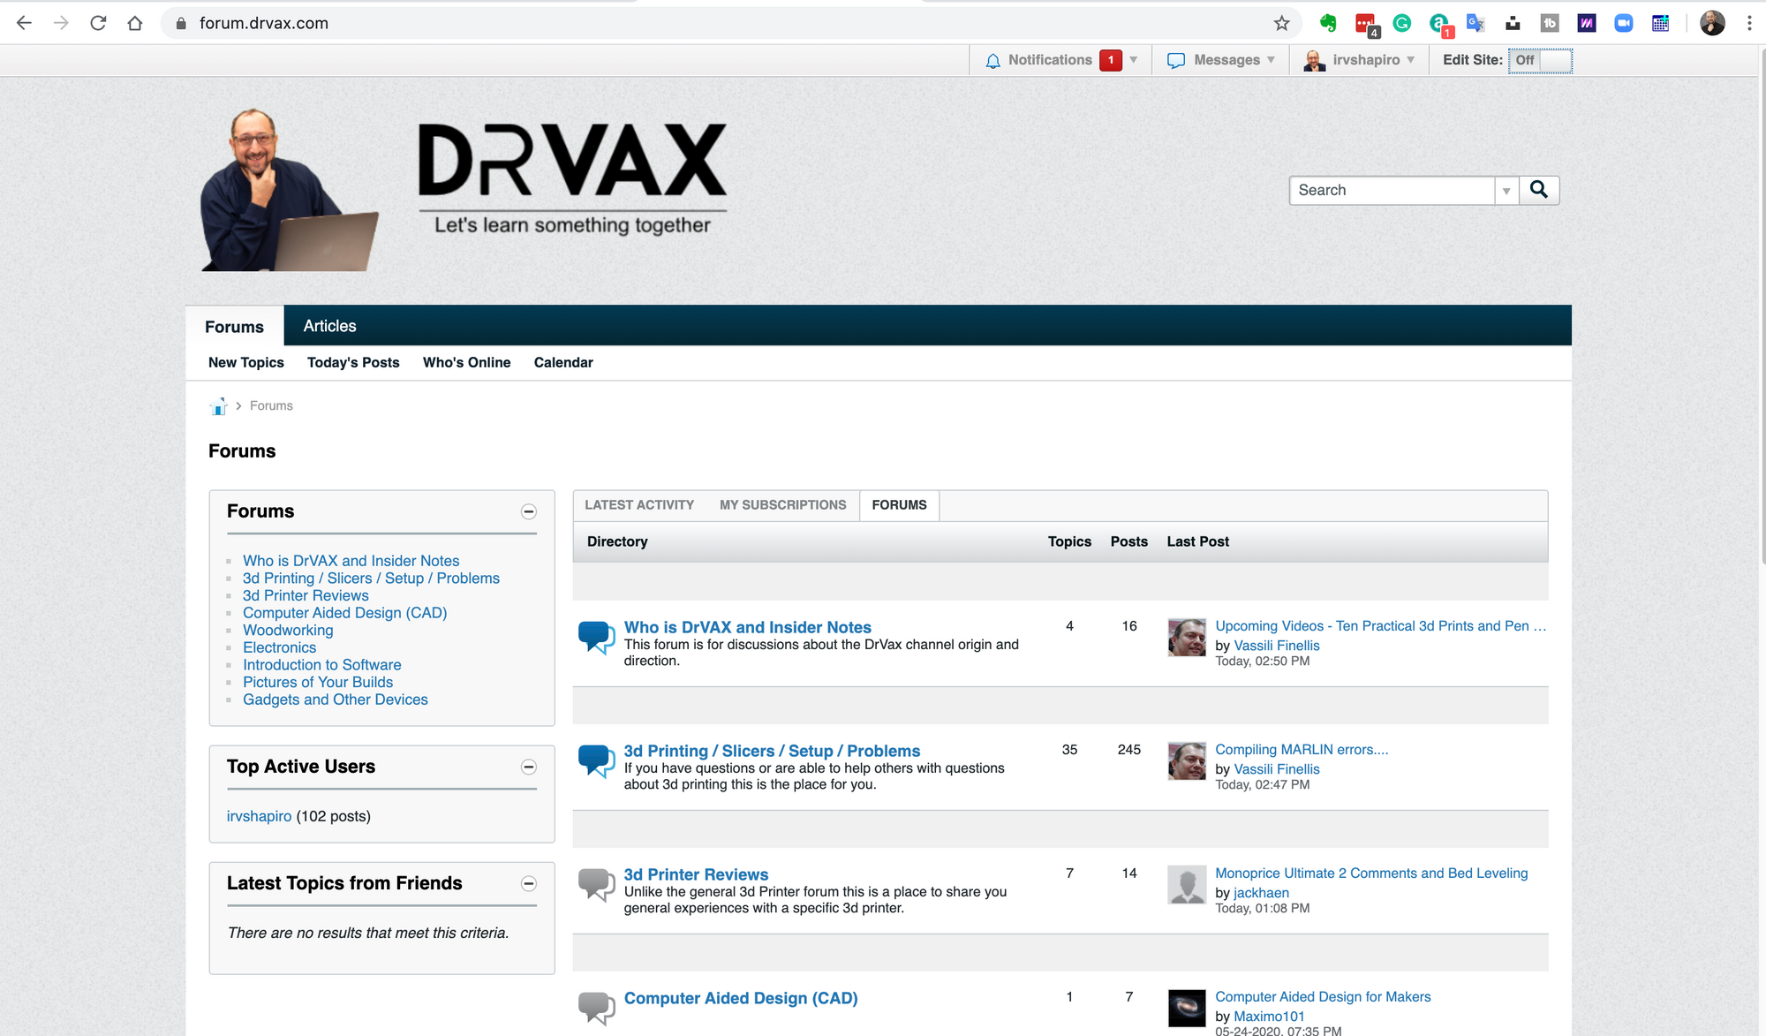
Task: Collapse Latest Topics from Friends panel
Action: [529, 884]
